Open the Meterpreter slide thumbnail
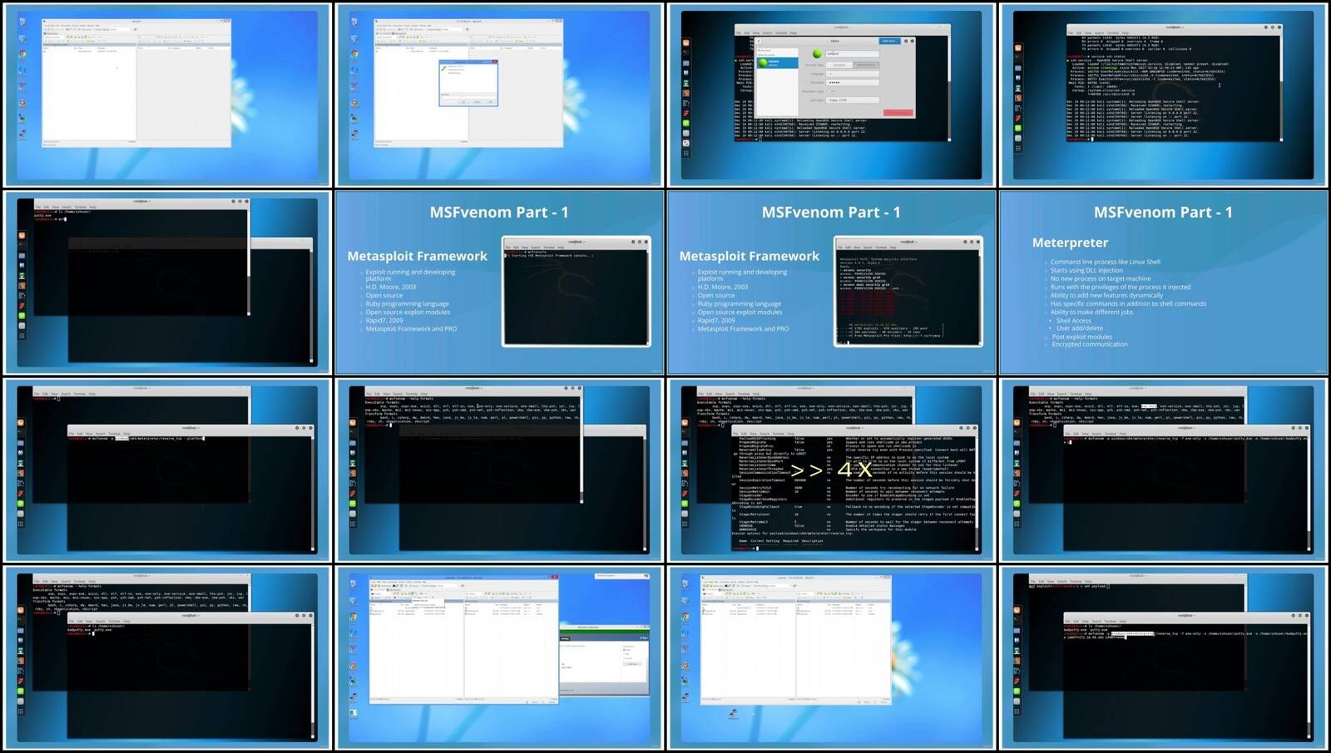 pyautogui.click(x=1163, y=283)
